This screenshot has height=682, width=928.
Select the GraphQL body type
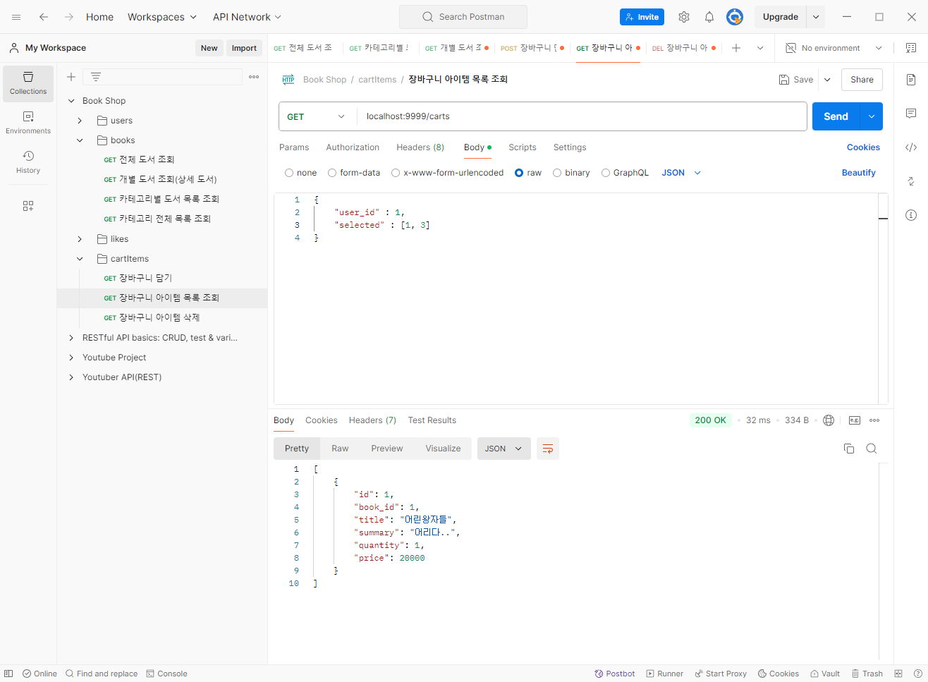coord(606,173)
